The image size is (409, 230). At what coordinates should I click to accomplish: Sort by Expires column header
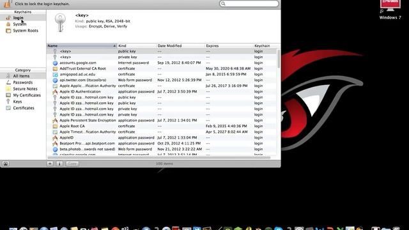(x=229, y=45)
